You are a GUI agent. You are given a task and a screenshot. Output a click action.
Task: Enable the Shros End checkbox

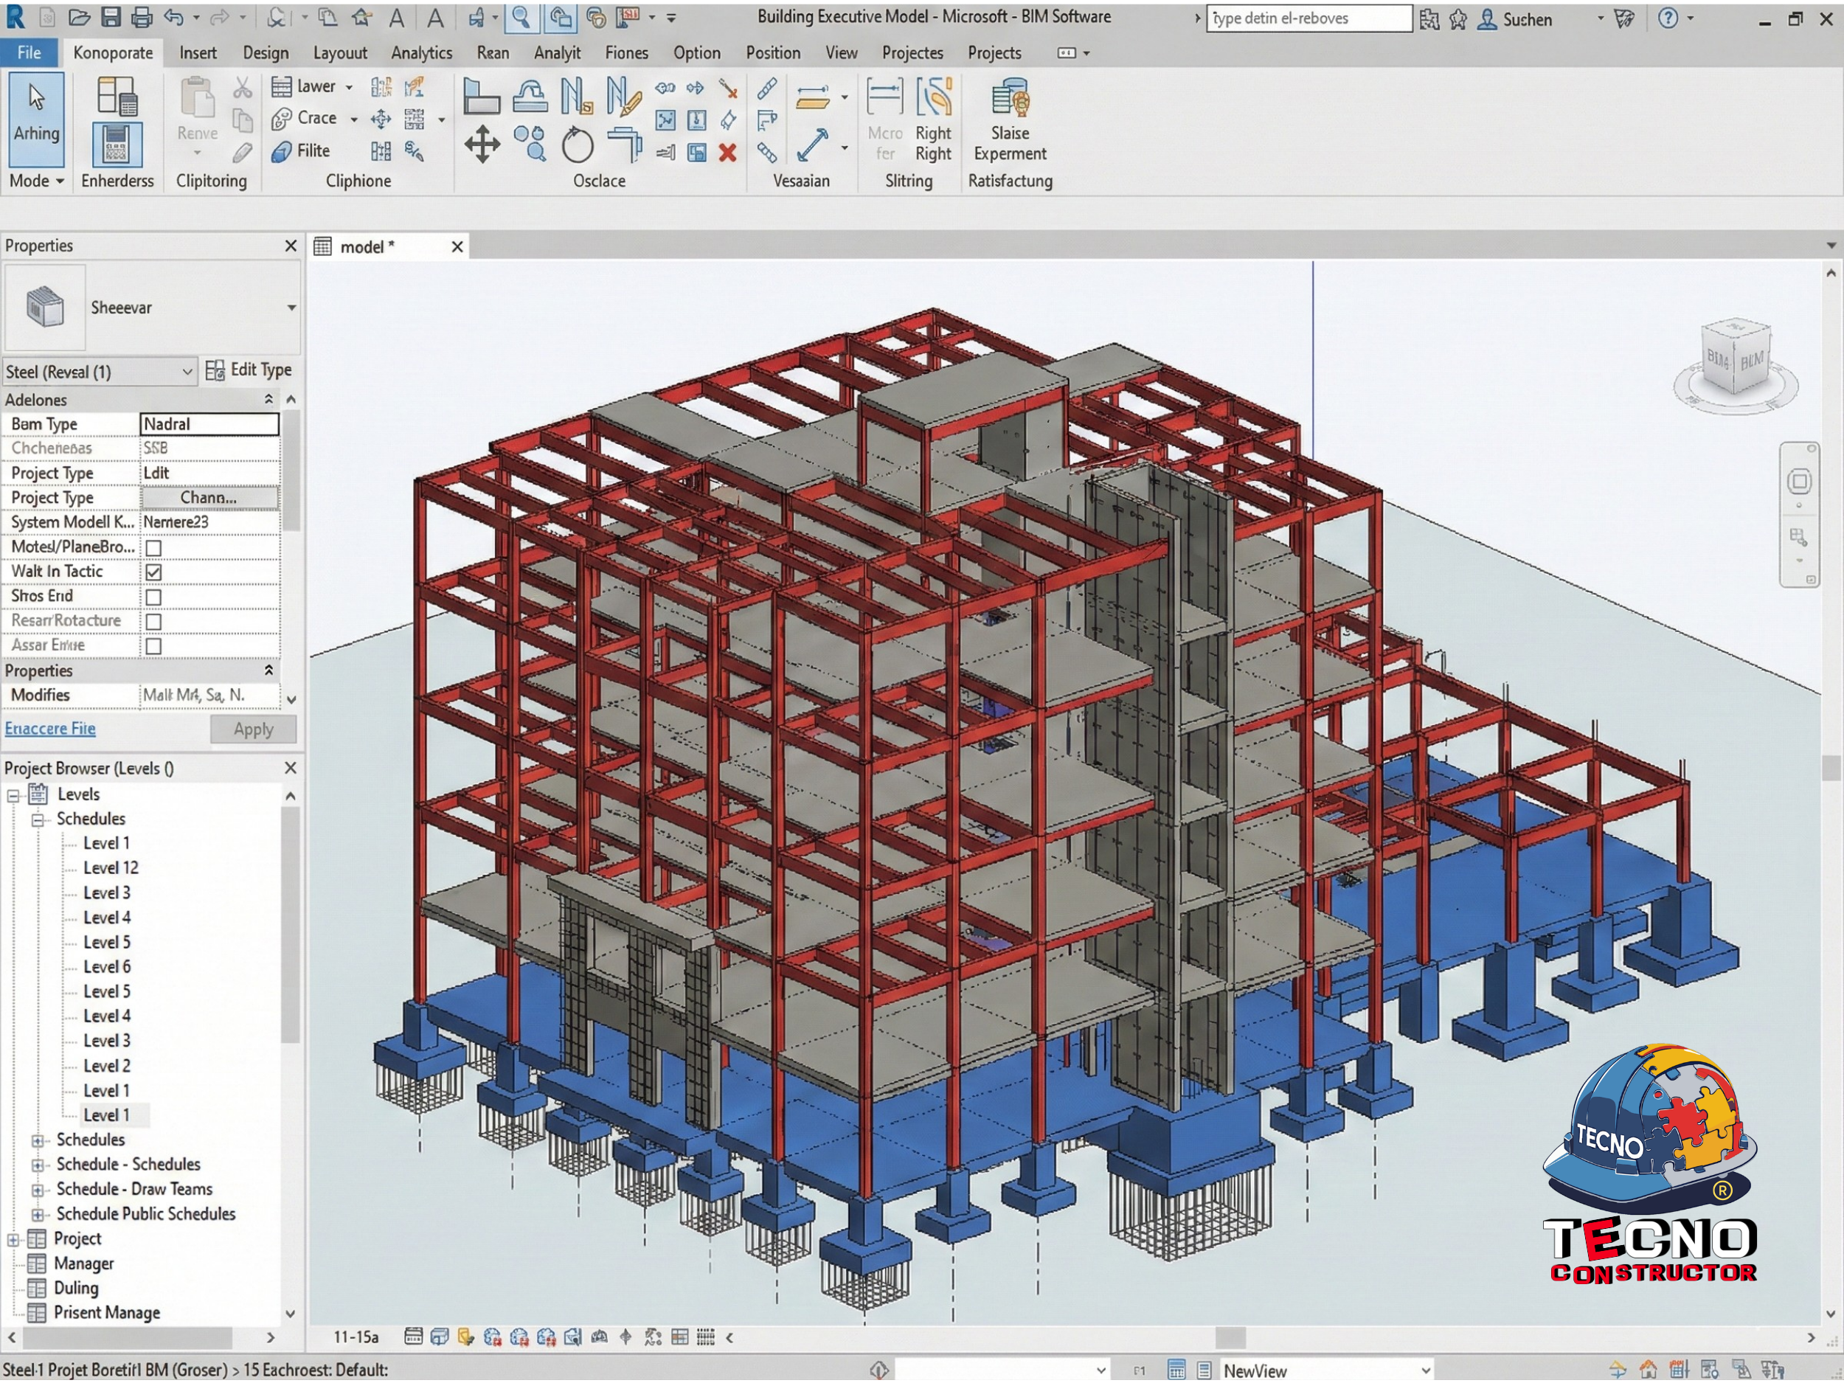pyautogui.click(x=153, y=597)
